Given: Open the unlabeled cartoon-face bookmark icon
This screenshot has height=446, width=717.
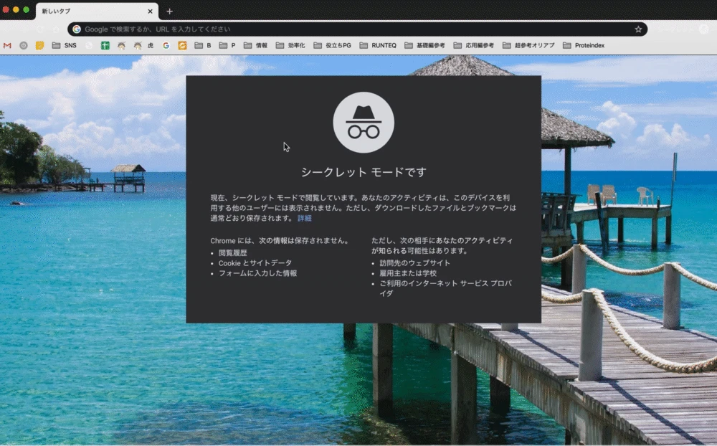Looking at the screenshot, I should 121,45.
